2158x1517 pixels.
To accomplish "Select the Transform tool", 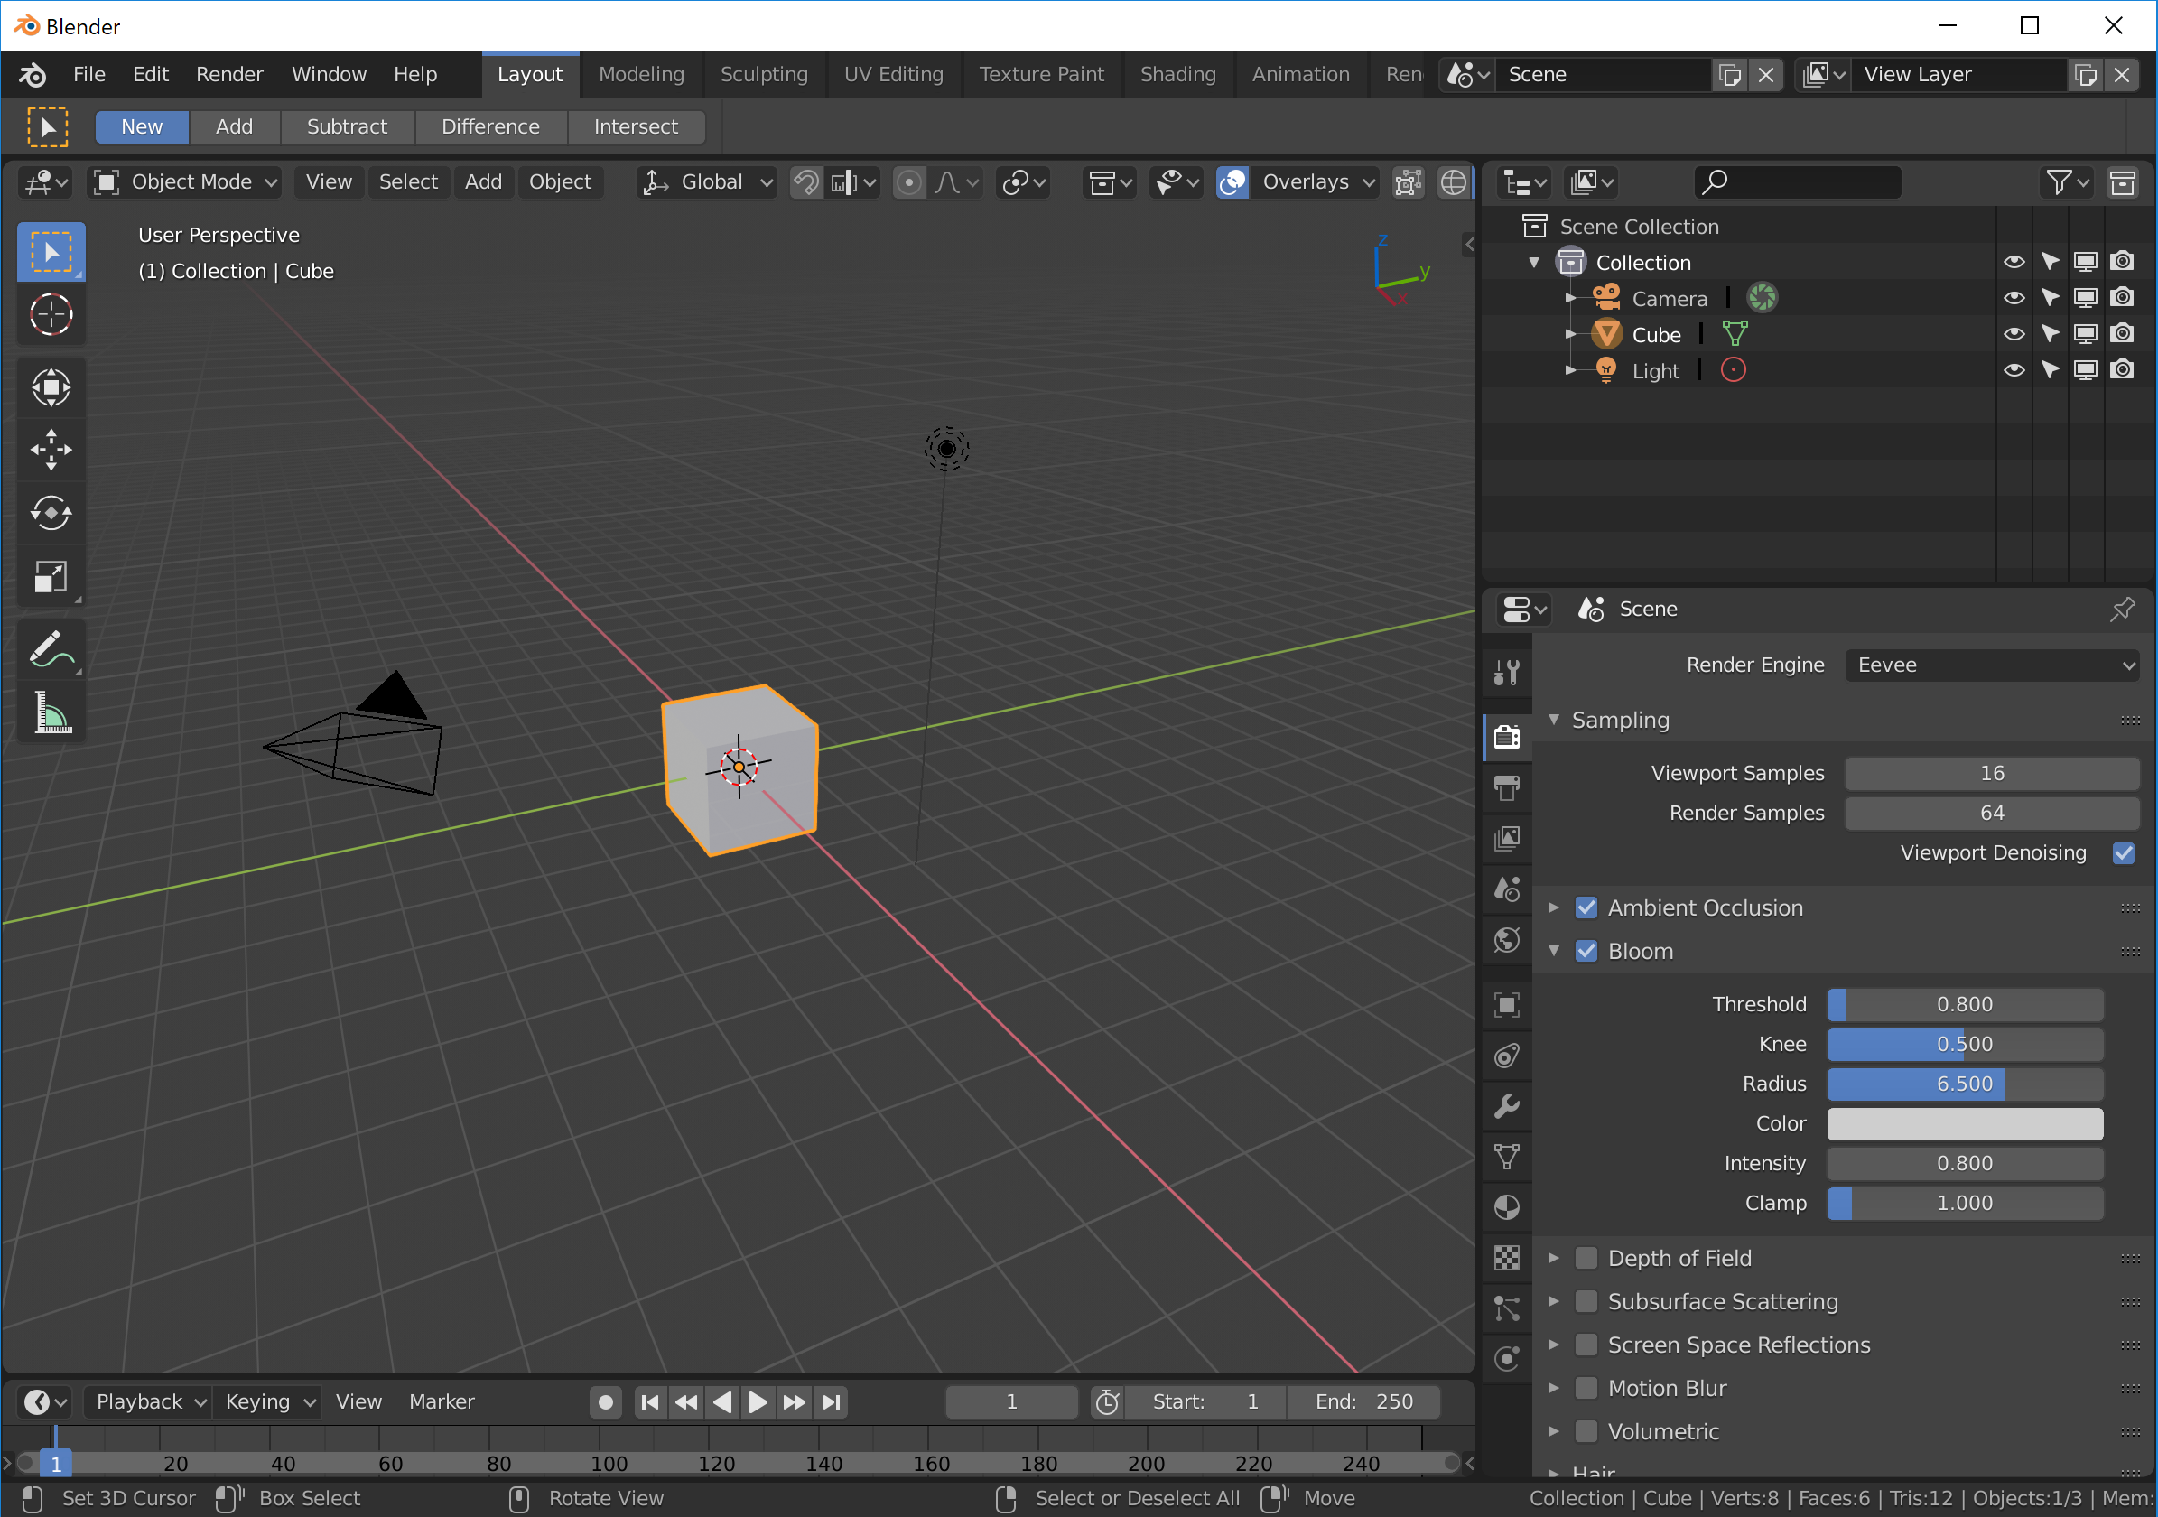I will [51, 387].
